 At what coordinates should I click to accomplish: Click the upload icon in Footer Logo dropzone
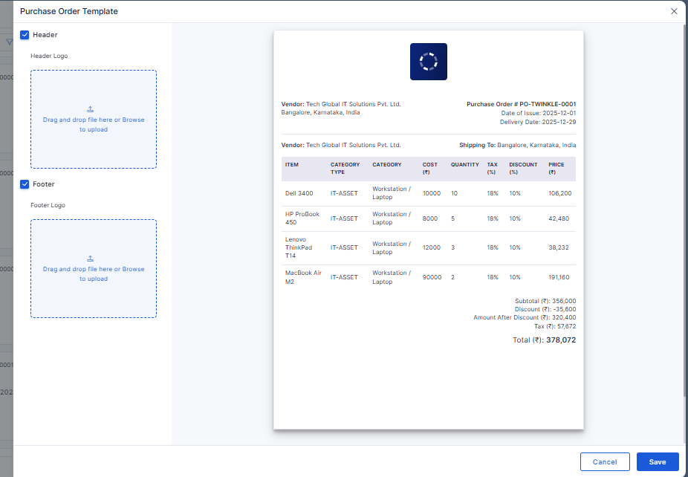pos(91,259)
